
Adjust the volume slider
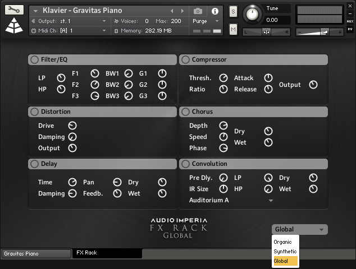[x=320, y=32]
